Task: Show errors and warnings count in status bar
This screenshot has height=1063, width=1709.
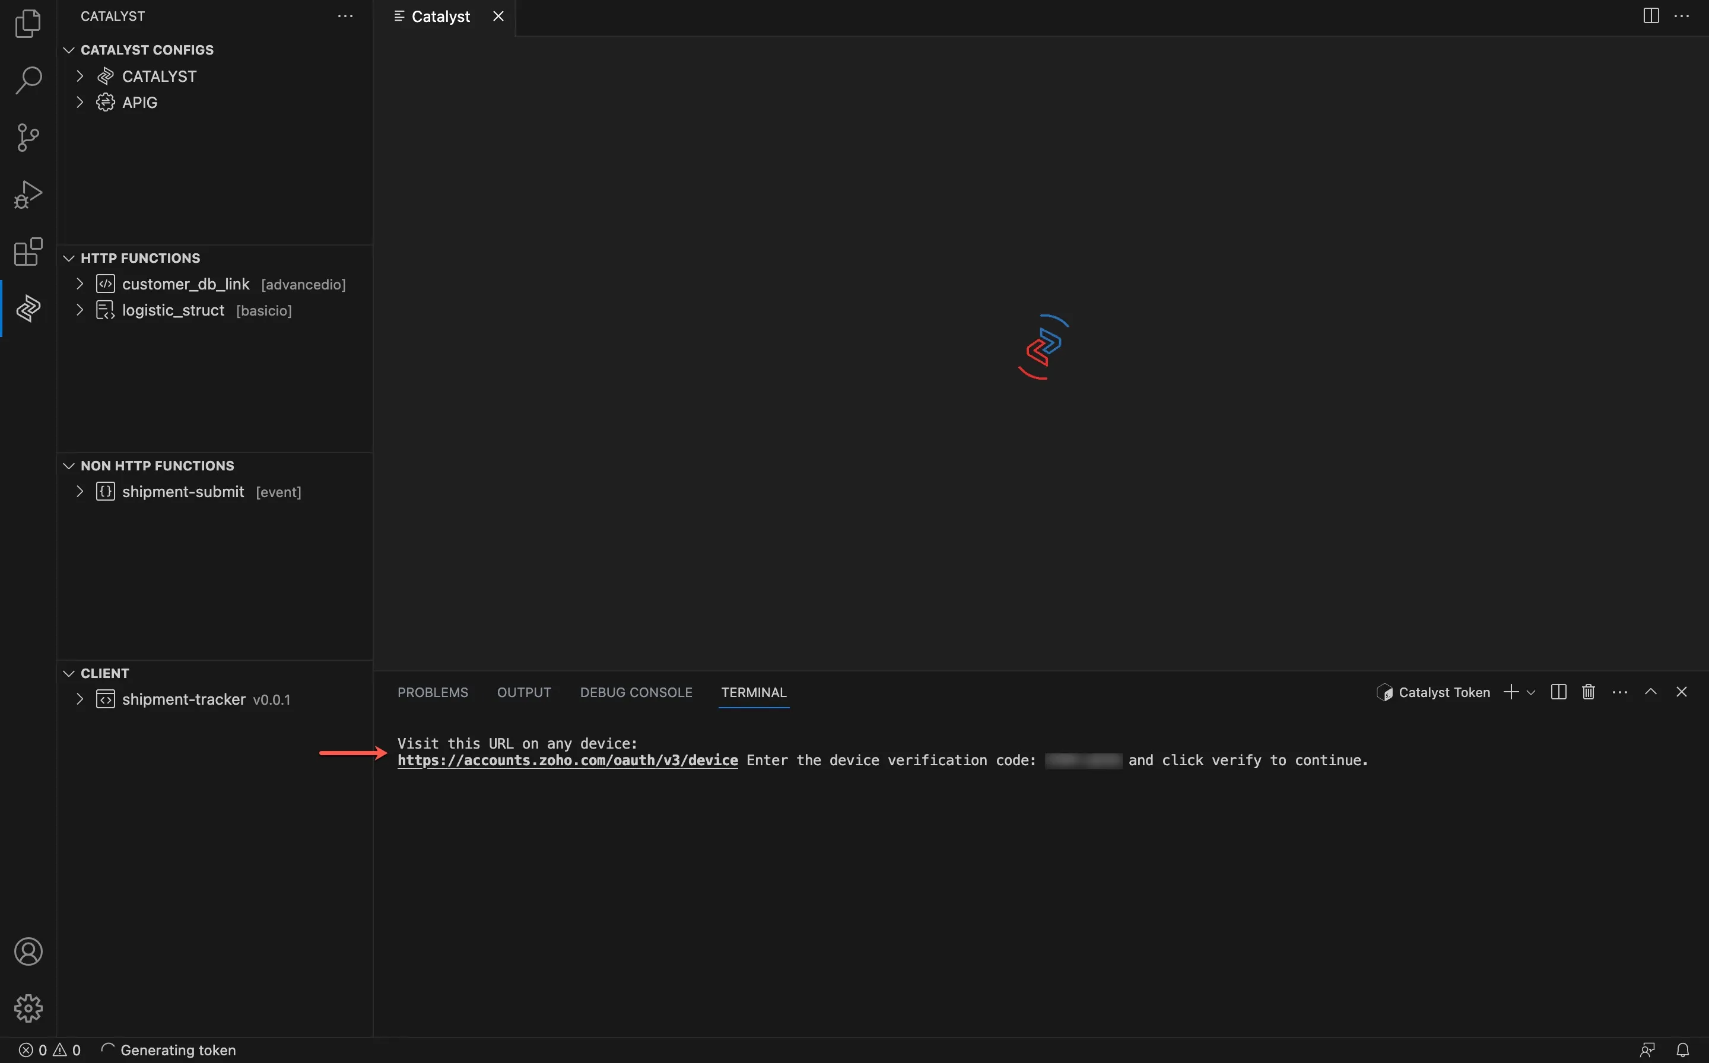Action: (x=49, y=1051)
